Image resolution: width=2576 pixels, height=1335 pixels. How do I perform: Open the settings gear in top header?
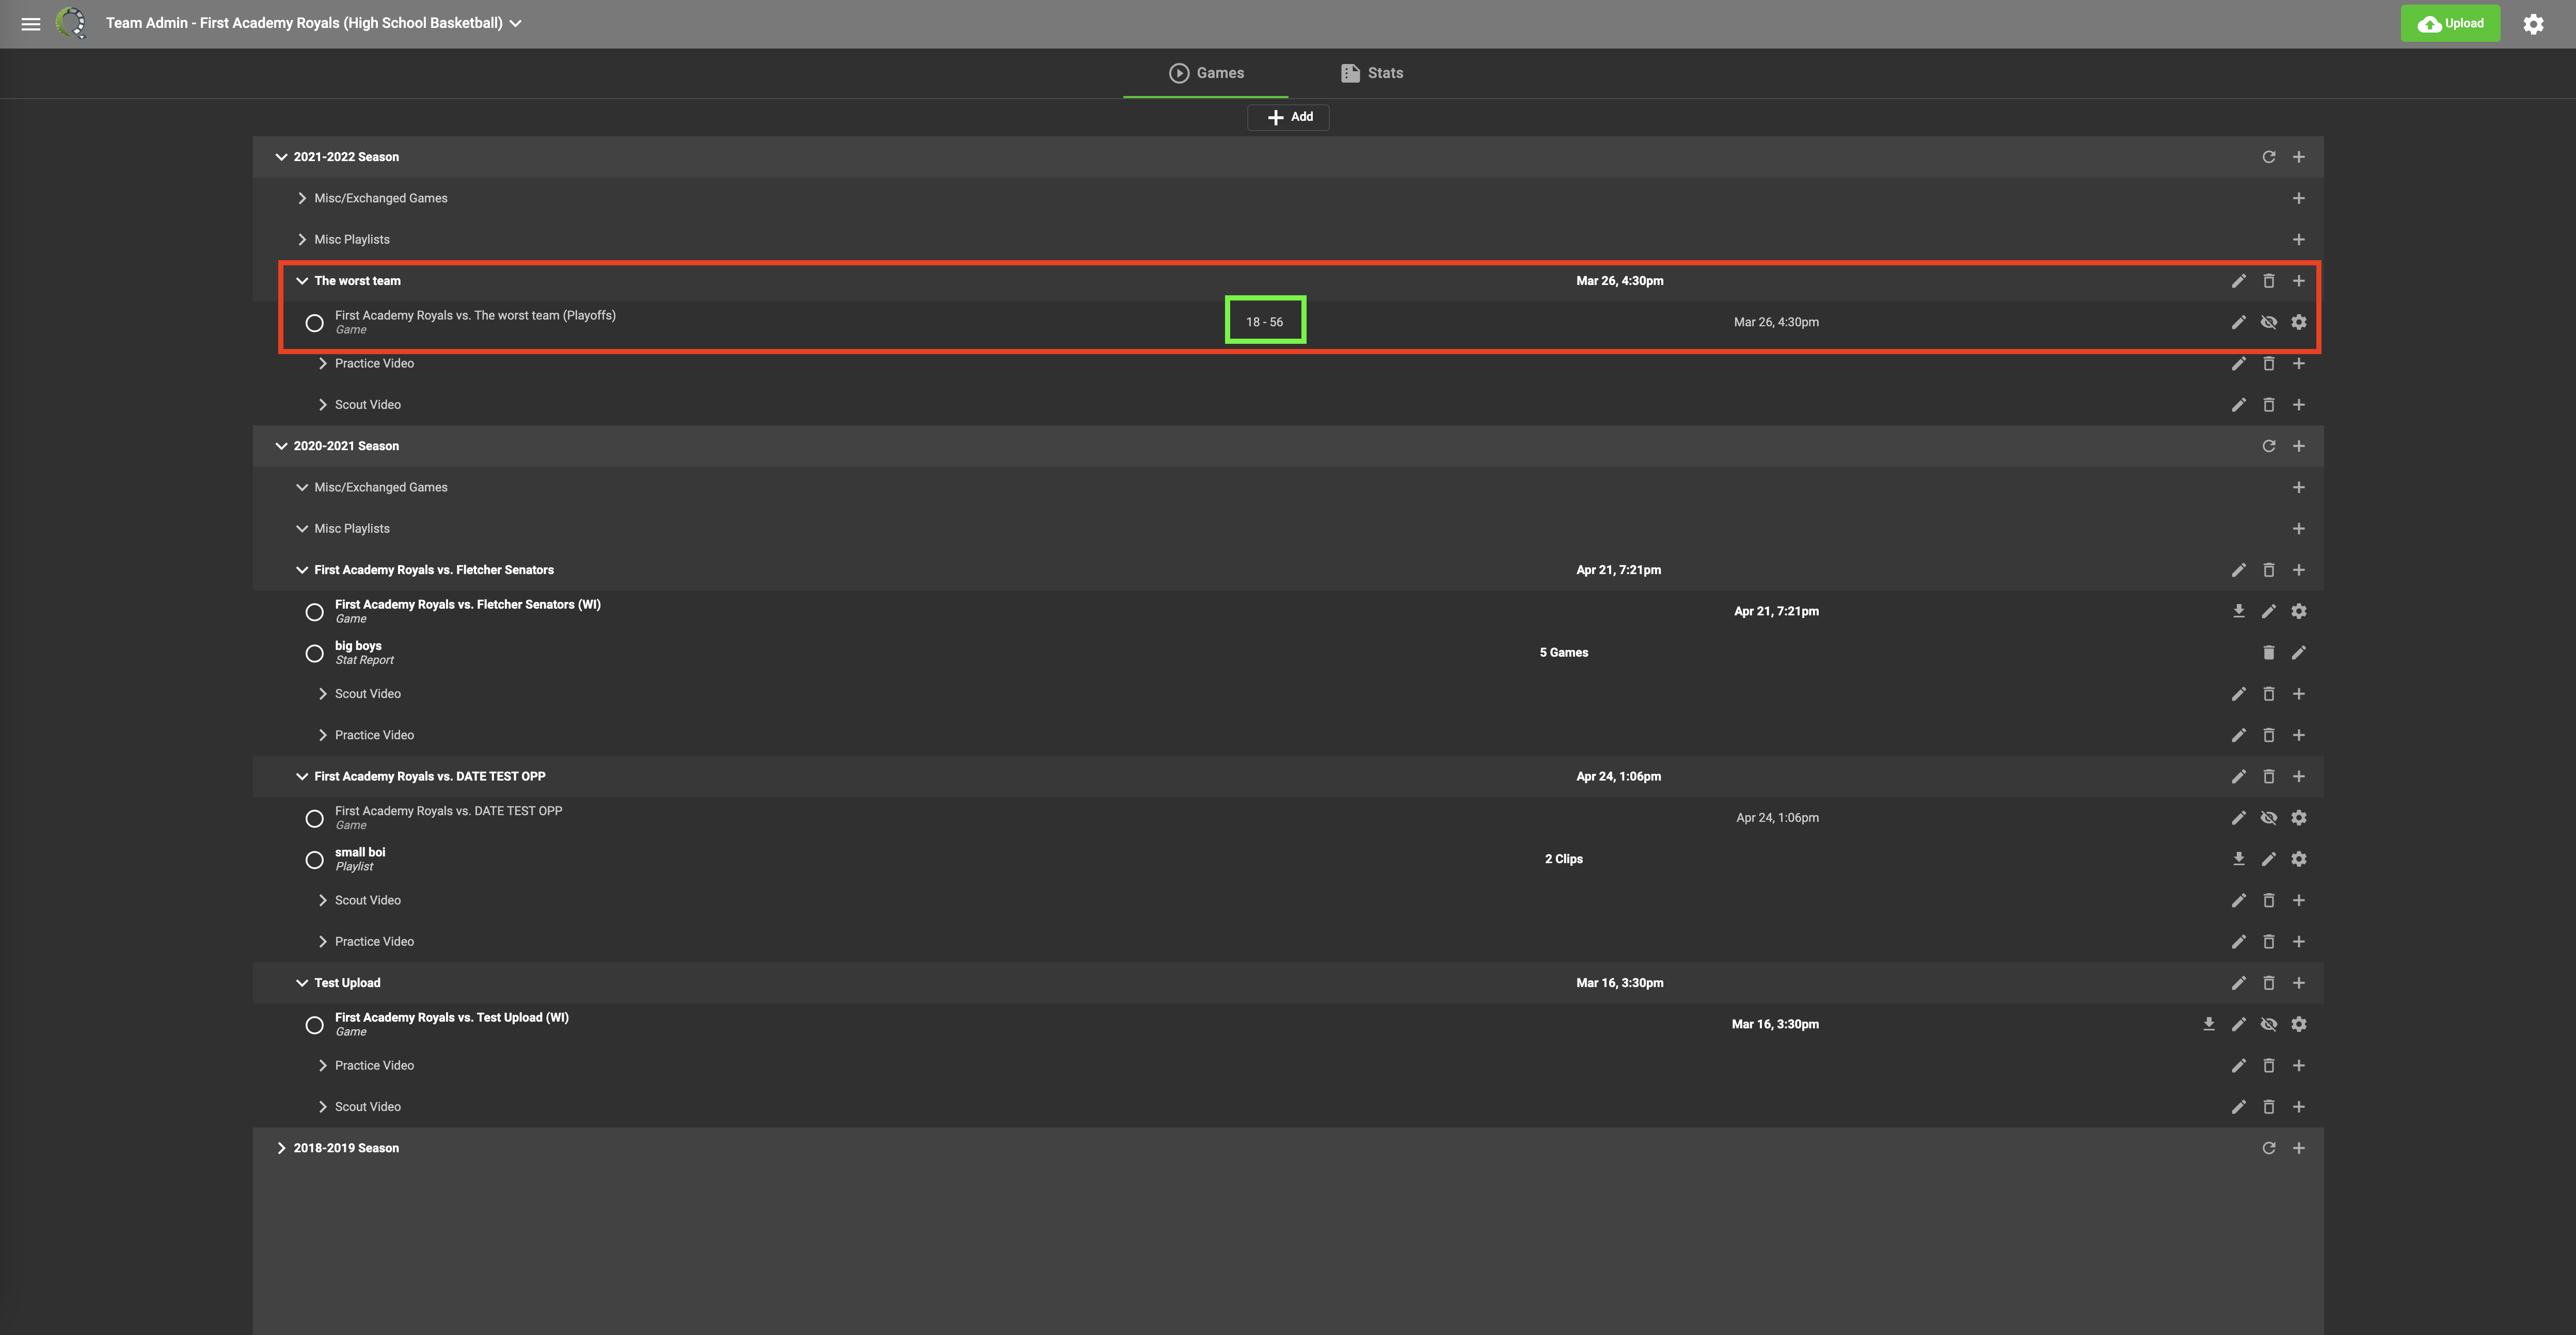click(2533, 24)
